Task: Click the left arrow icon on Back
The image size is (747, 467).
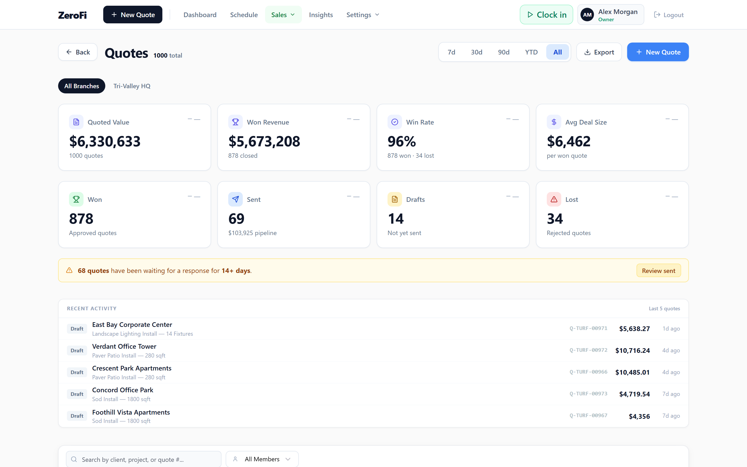Action: point(69,52)
